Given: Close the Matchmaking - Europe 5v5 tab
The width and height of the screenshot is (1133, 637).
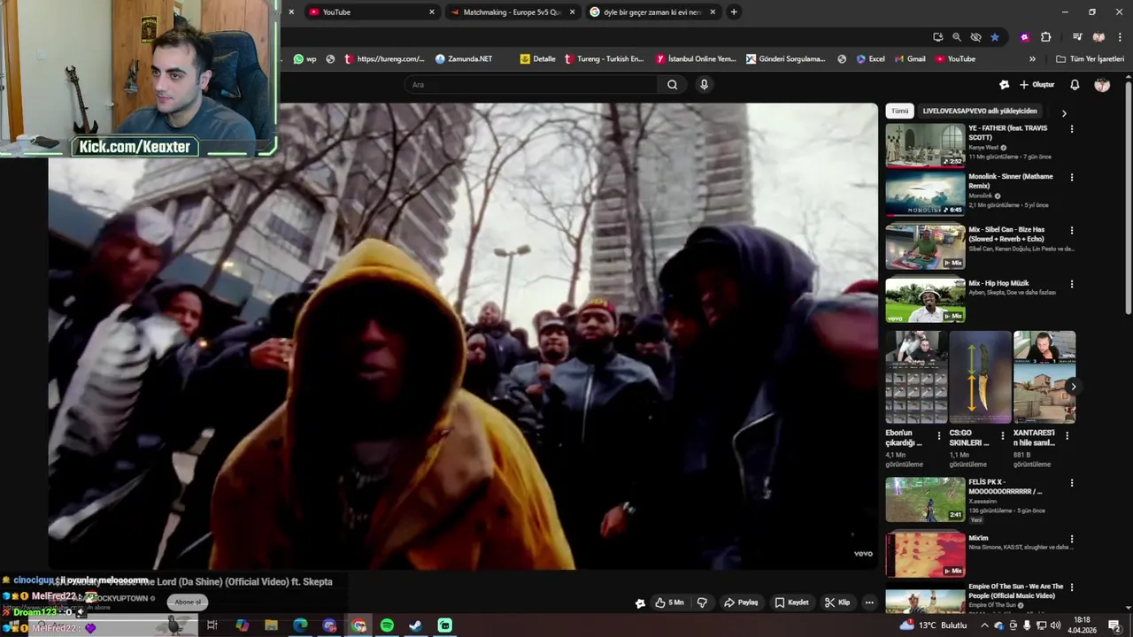Looking at the screenshot, I should point(572,12).
